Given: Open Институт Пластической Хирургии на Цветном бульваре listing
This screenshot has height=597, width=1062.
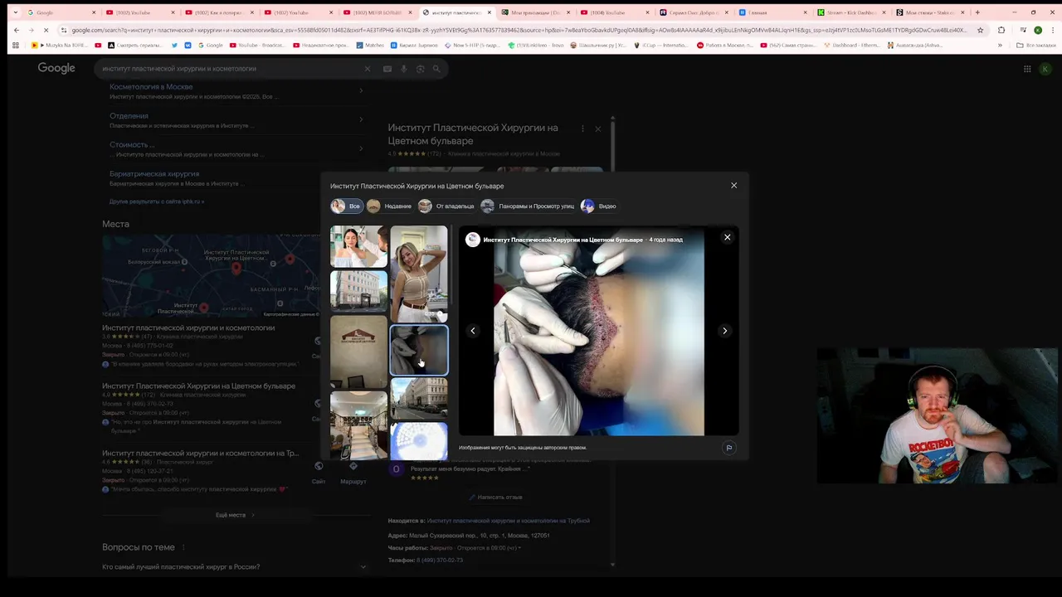Looking at the screenshot, I should (198, 386).
